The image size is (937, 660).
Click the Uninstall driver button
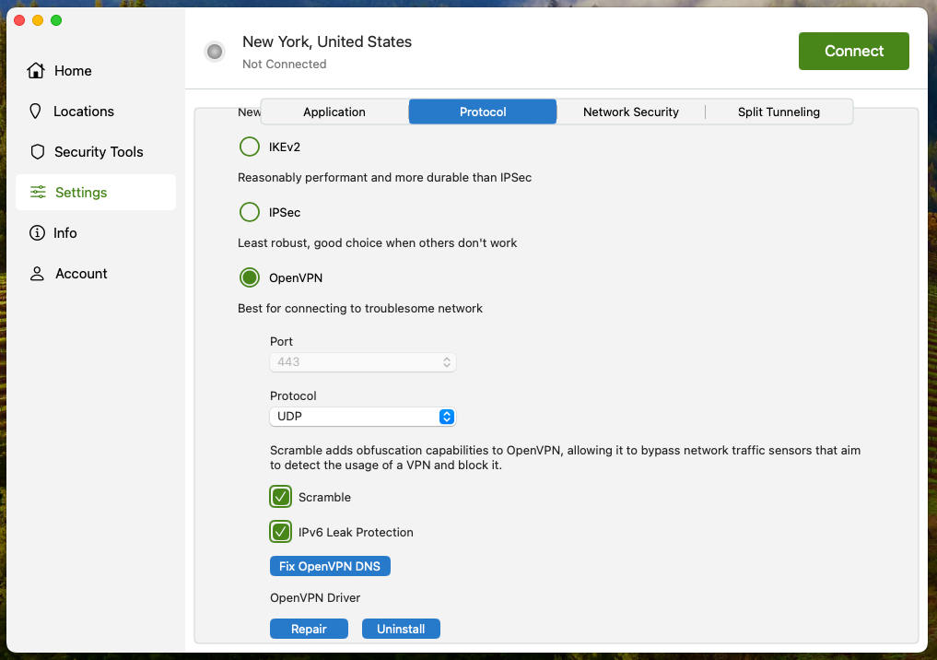401,629
